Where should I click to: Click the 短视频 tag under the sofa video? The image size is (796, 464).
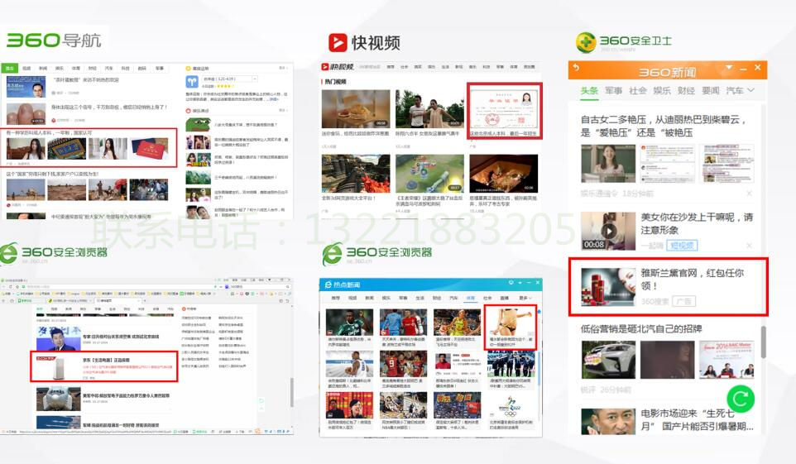click(682, 245)
